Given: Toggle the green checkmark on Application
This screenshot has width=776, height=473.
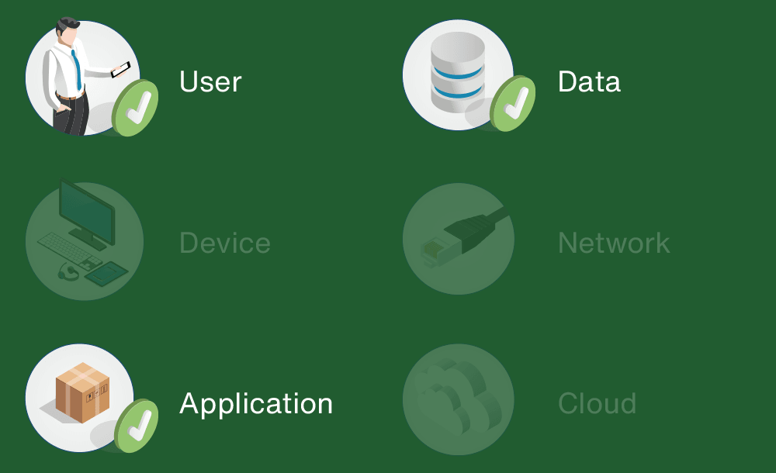Looking at the screenshot, I should pyautogui.click(x=137, y=426).
